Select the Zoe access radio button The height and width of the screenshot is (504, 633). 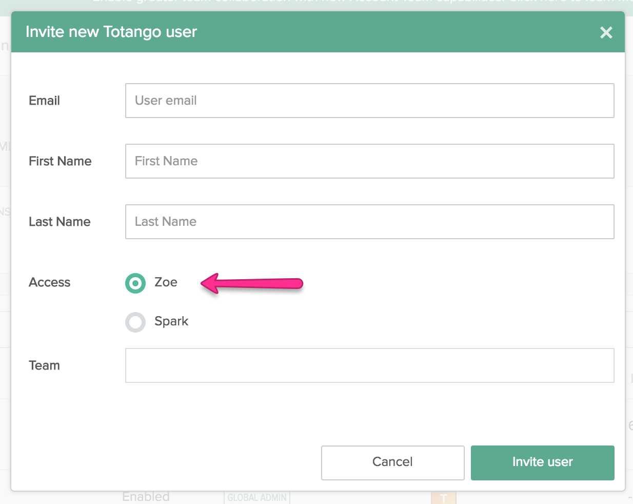pos(135,283)
